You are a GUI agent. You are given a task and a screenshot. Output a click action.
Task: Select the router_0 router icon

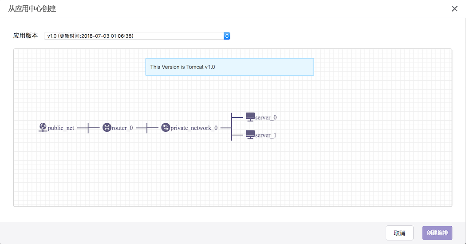[107, 128]
